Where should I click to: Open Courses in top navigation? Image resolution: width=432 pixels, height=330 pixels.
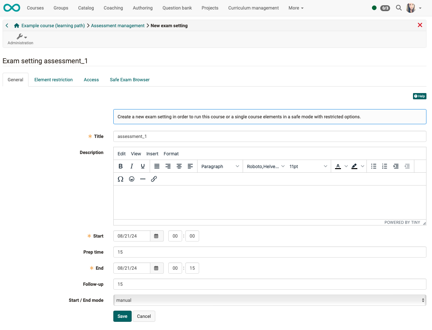(x=35, y=8)
